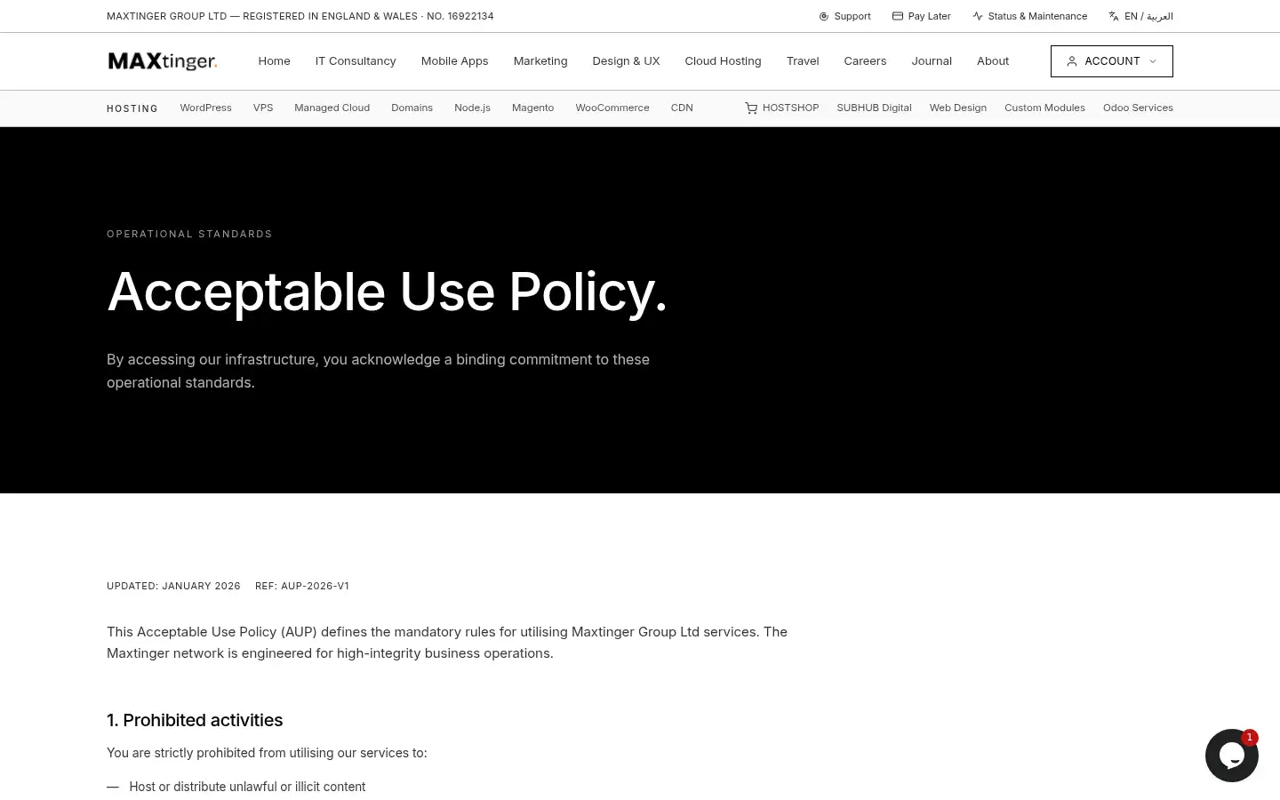The height and width of the screenshot is (800, 1280).
Task: Open SUBHUB Digital link
Action: pyautogui.click(x=874, y=108)
